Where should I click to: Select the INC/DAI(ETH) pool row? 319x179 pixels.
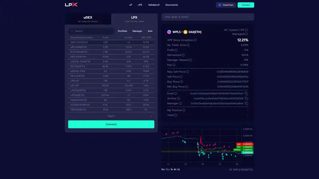point(111,66)
